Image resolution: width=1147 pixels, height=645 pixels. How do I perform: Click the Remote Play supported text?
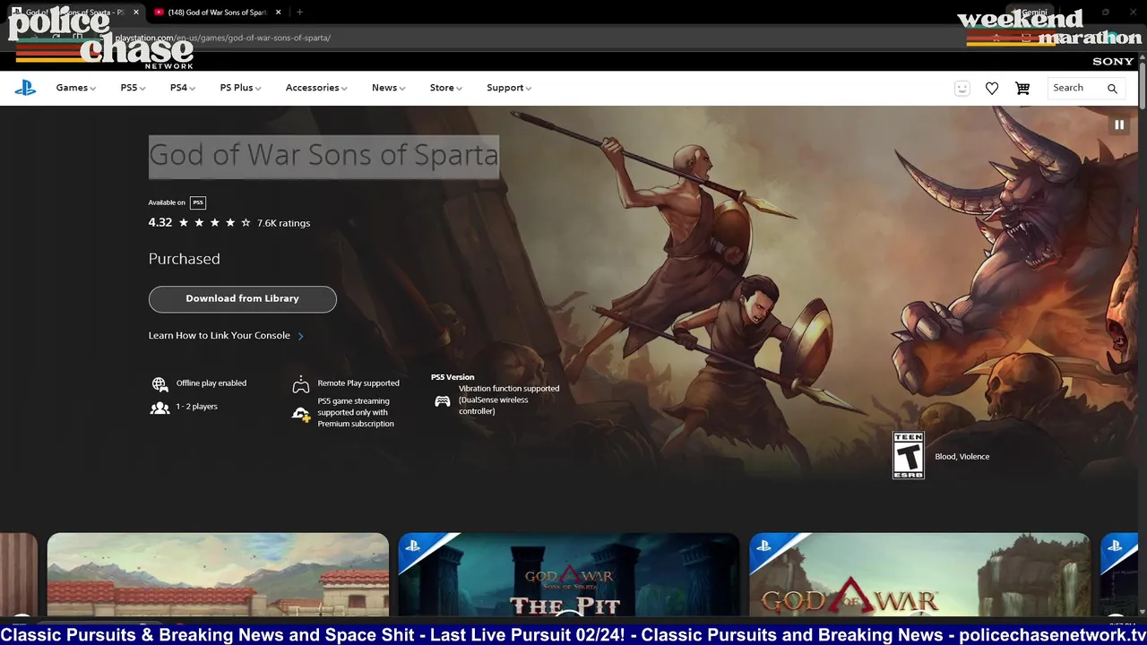point(358,383)
